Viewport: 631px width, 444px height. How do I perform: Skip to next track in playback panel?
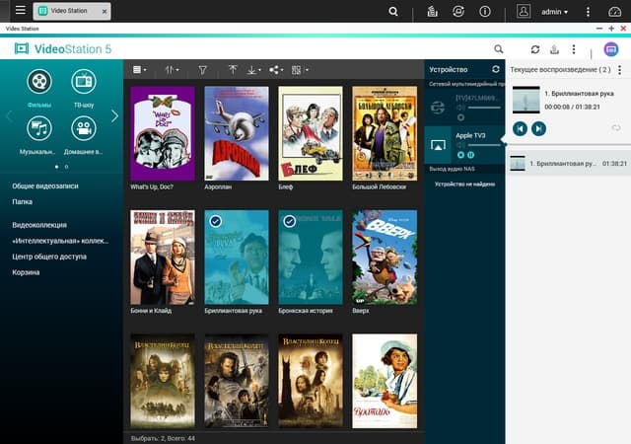click(x=538, y=128)
